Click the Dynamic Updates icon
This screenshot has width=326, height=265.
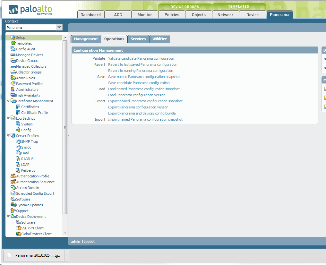pos(13,205)
